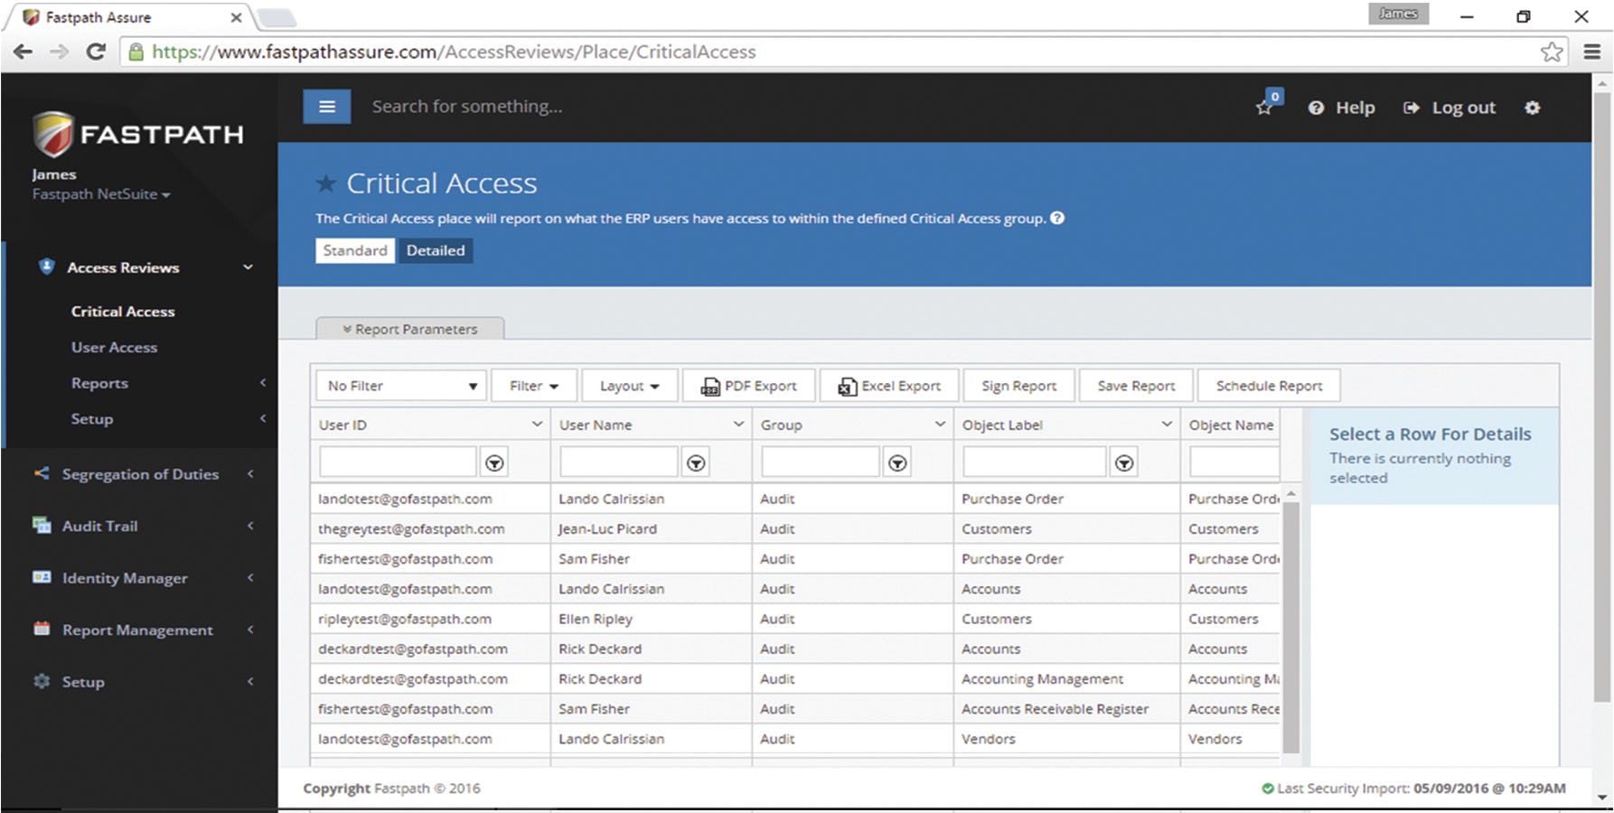Open the No Filter dropdown
The width and height of the screenshot is (1614, 813).
pyautogui.click(x=399, y=385)
